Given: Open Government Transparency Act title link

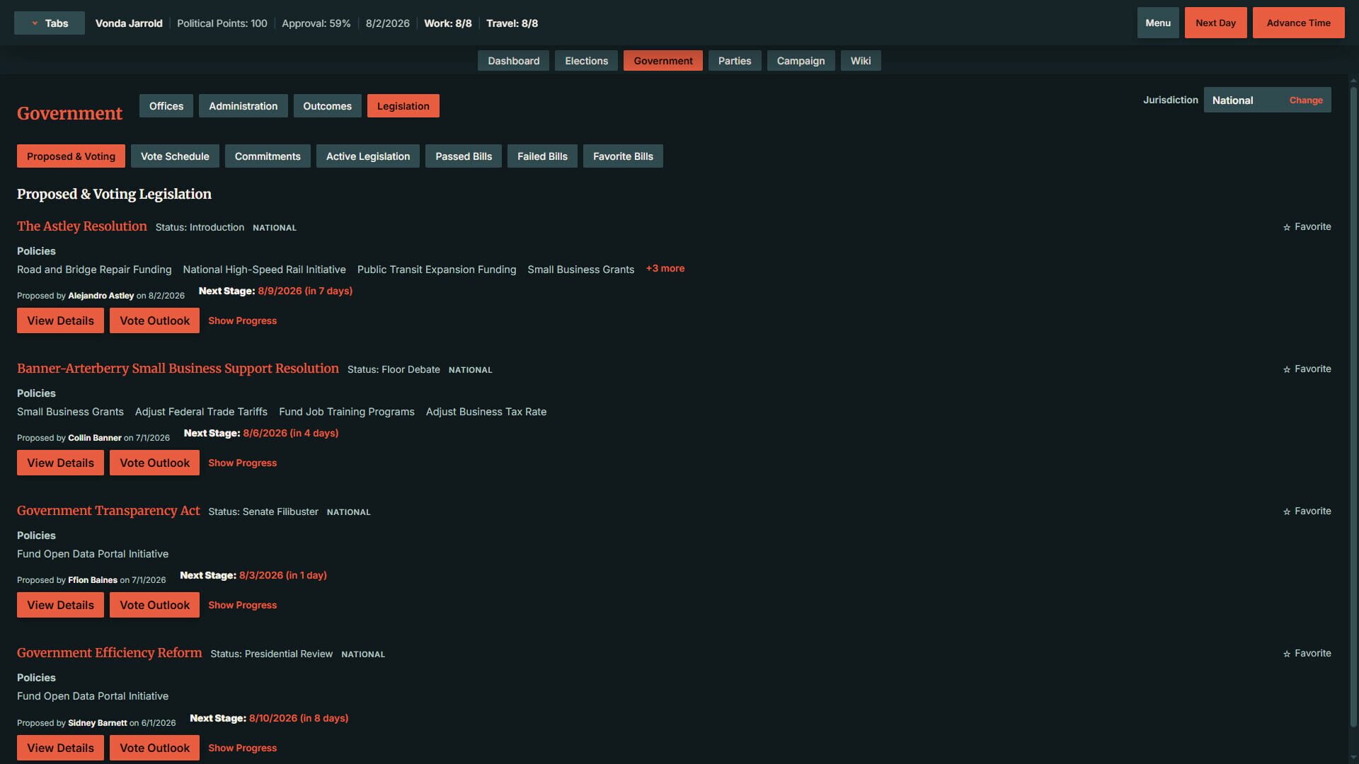Looking at the screenshot, I should click(x=108, y=511).
